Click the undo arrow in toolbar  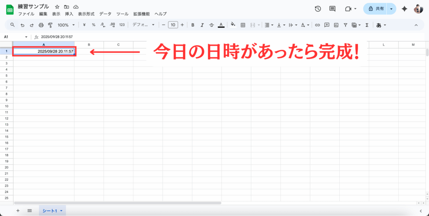click(x=22, y=25)
